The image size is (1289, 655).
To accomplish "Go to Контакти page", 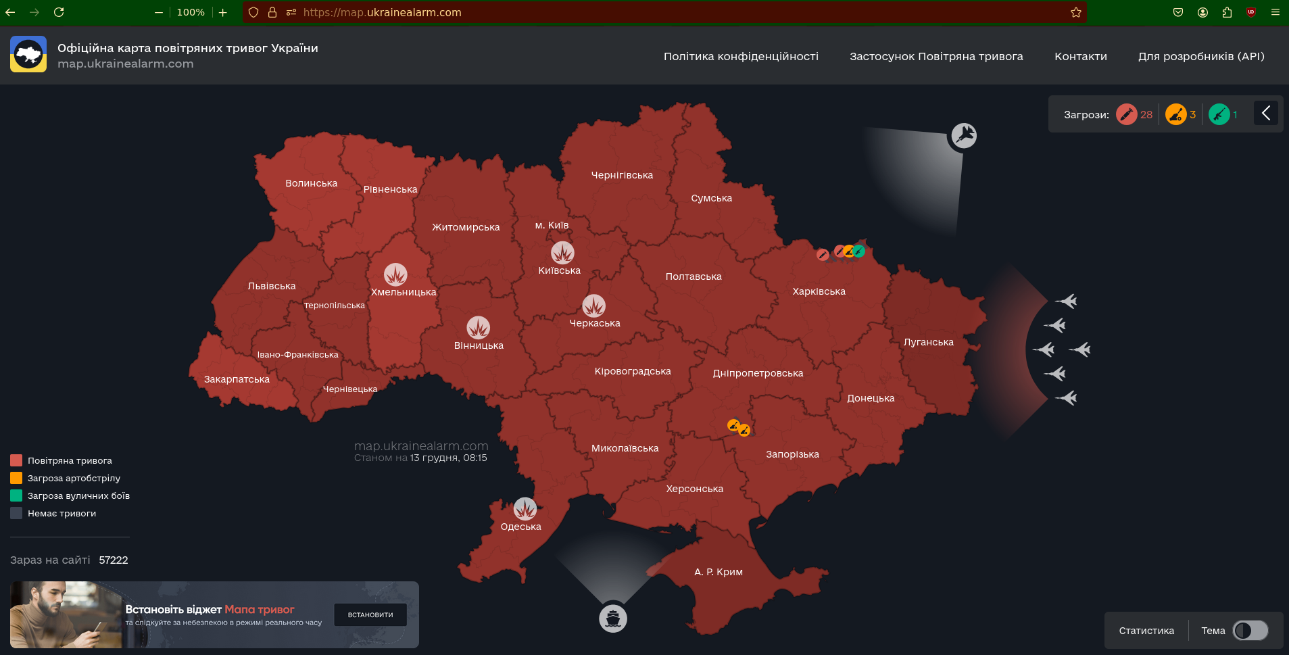I will [x=1080, y=56].
